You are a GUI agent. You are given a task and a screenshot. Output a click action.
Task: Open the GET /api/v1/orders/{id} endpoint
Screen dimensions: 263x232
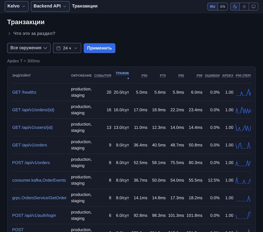pyautogui.click(x=33, y=110)
